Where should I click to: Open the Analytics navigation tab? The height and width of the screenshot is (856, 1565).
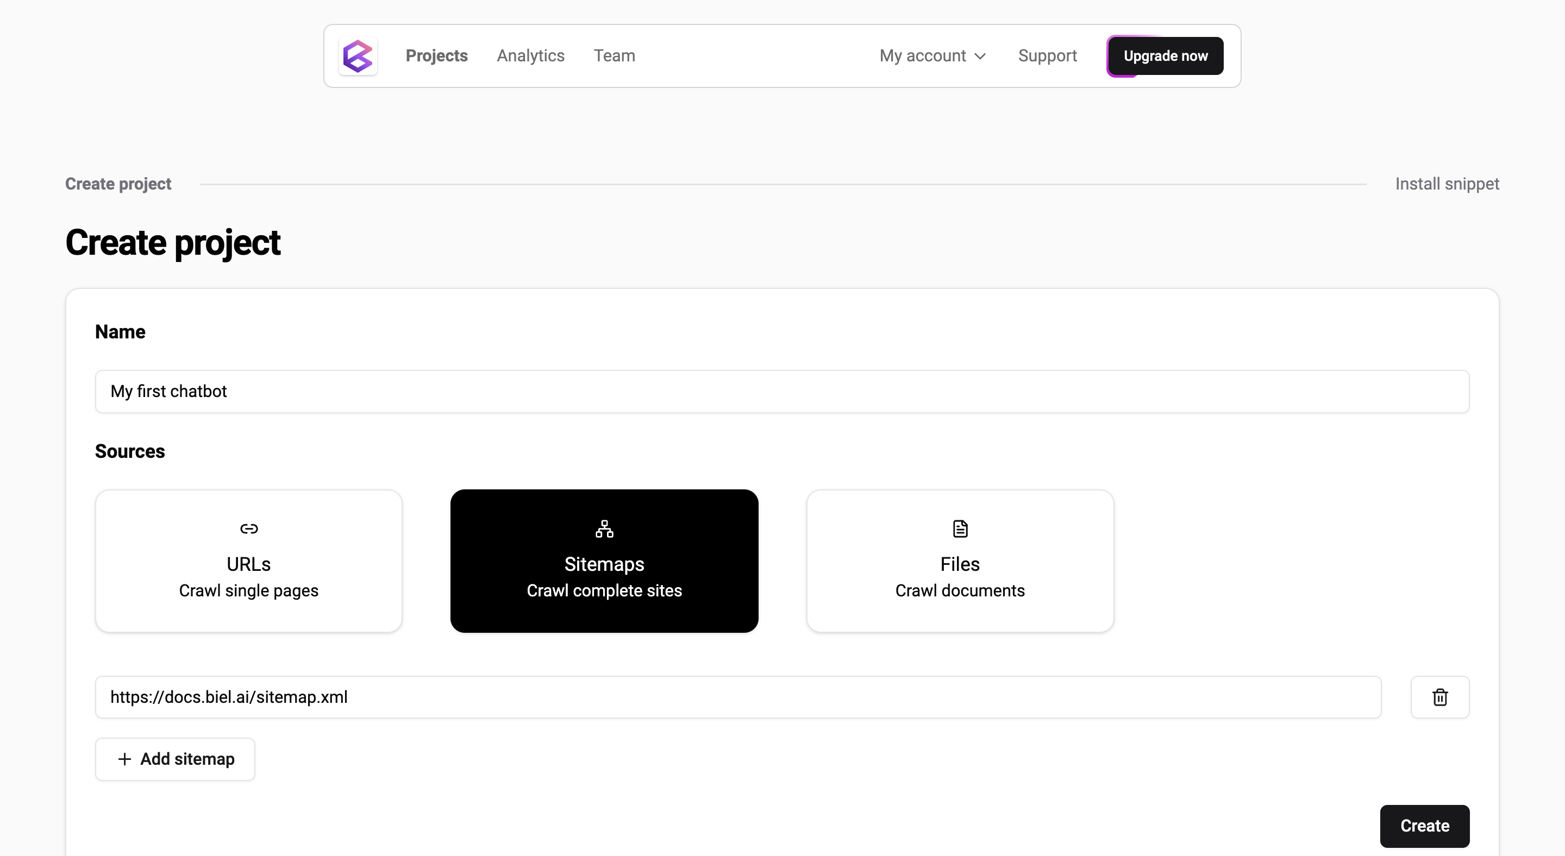pos(530,56)
